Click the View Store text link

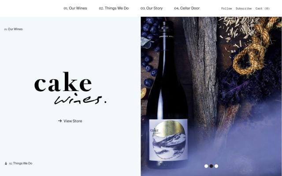[x=73, y=121]
